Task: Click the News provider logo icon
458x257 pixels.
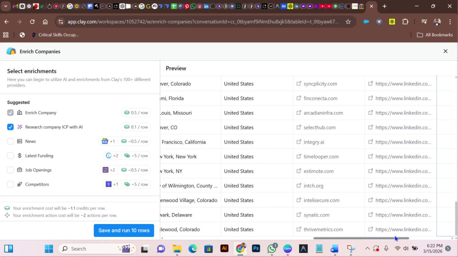Action: (104, 141)
